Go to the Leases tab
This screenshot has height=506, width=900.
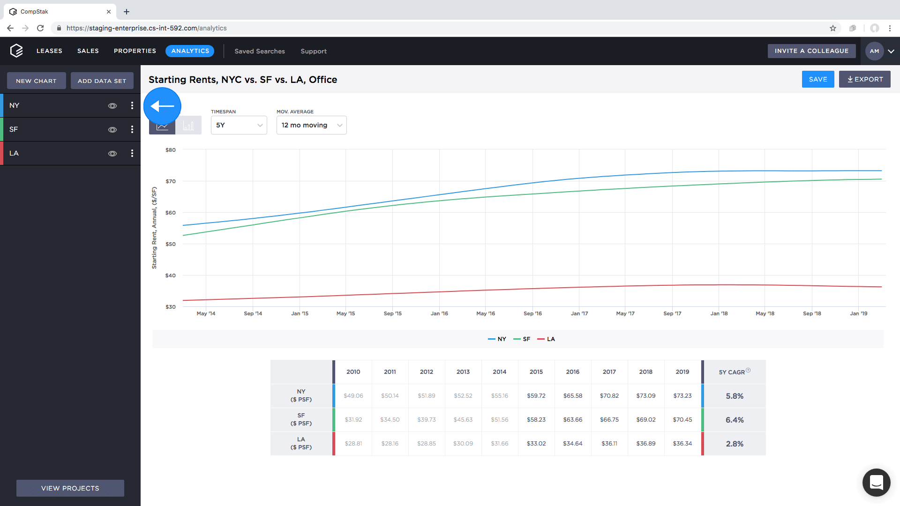tap(49, 51)
